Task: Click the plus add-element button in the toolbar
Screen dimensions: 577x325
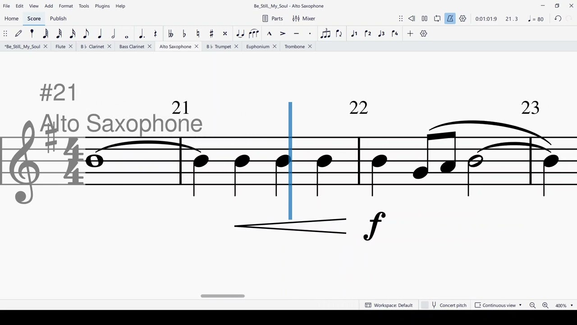Action: point(410,33)
